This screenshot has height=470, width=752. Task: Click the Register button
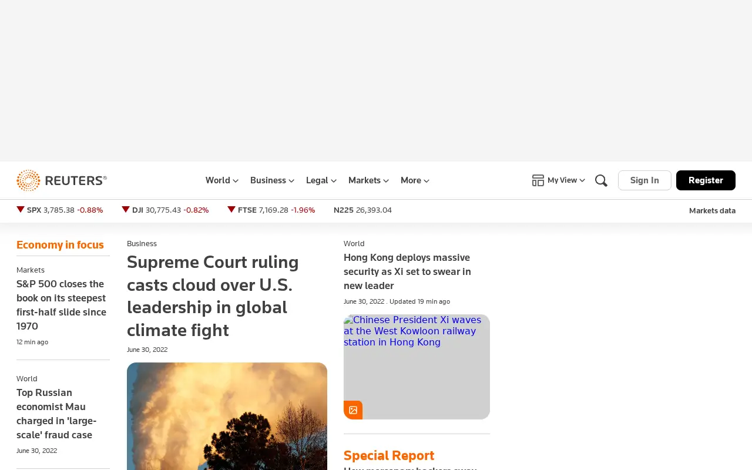coord(706,180)
